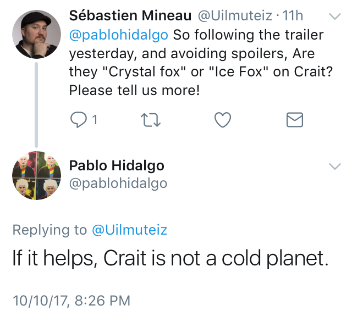
Task: Open options chevron on Sébastien's tweet
Action: 334,16
